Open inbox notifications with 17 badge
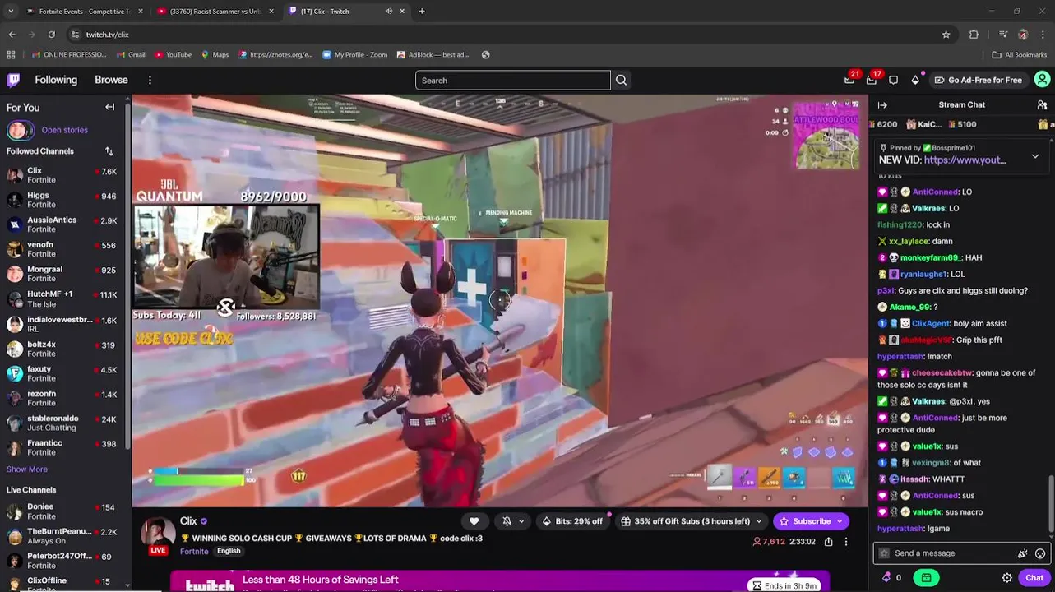Screen dimensions: 1055x592 pos(872,80)
